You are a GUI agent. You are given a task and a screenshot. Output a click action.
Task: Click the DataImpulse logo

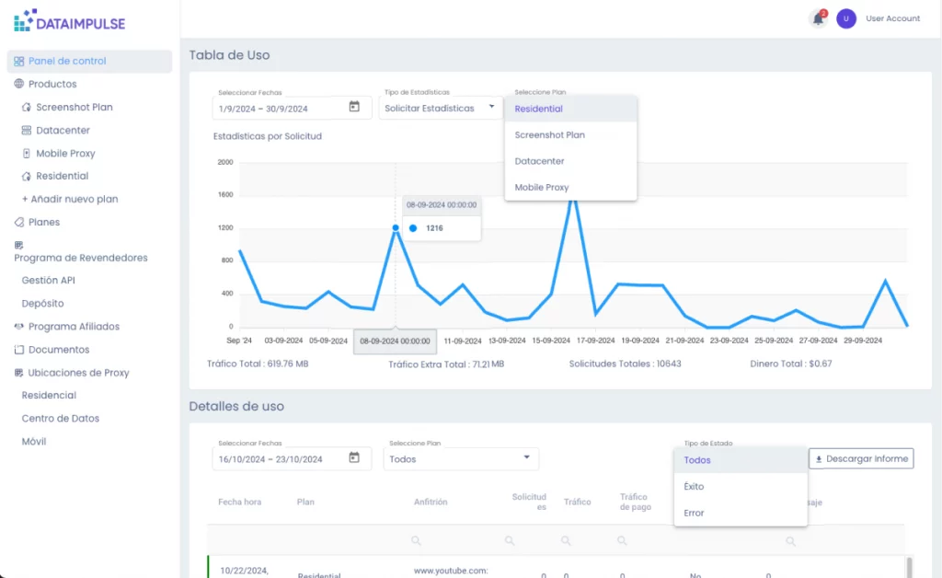click(x=70, y=20)
